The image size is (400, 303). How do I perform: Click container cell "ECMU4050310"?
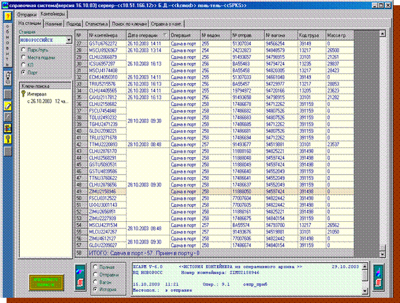coord(107,77)
